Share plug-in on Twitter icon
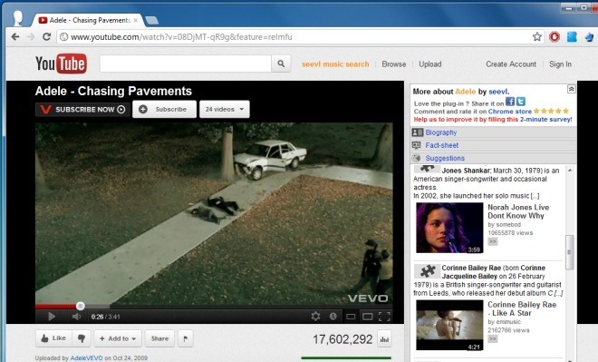Screen dimensions: 598x362 coord(521,102)
